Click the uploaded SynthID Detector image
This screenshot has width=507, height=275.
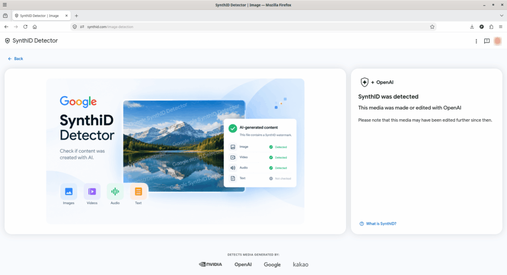[175, 152]
